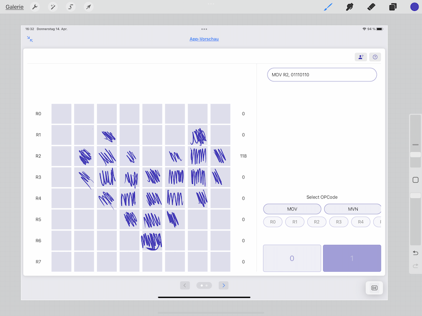This screenshot has width=422, height=316.
Task: Tap the undo arrow in sidebar
Action: click(x=415, y=253)
